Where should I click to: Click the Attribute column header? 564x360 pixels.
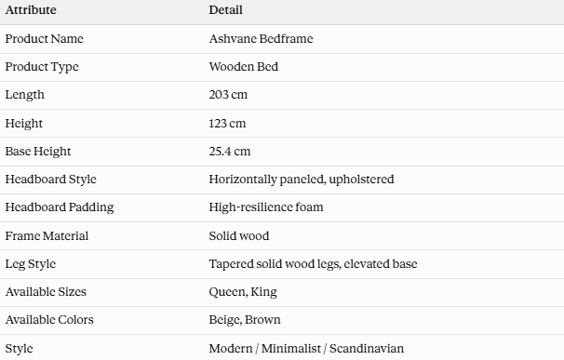point(31,9)
